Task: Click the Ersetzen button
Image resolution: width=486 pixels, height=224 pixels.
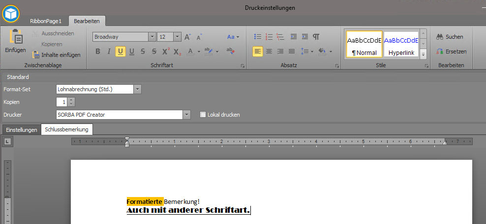Action: (451, 51)
